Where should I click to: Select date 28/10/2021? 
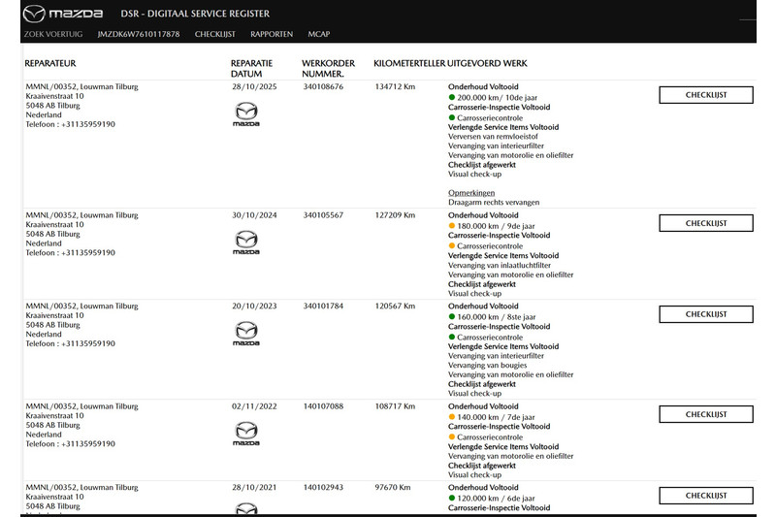[254, 487]
